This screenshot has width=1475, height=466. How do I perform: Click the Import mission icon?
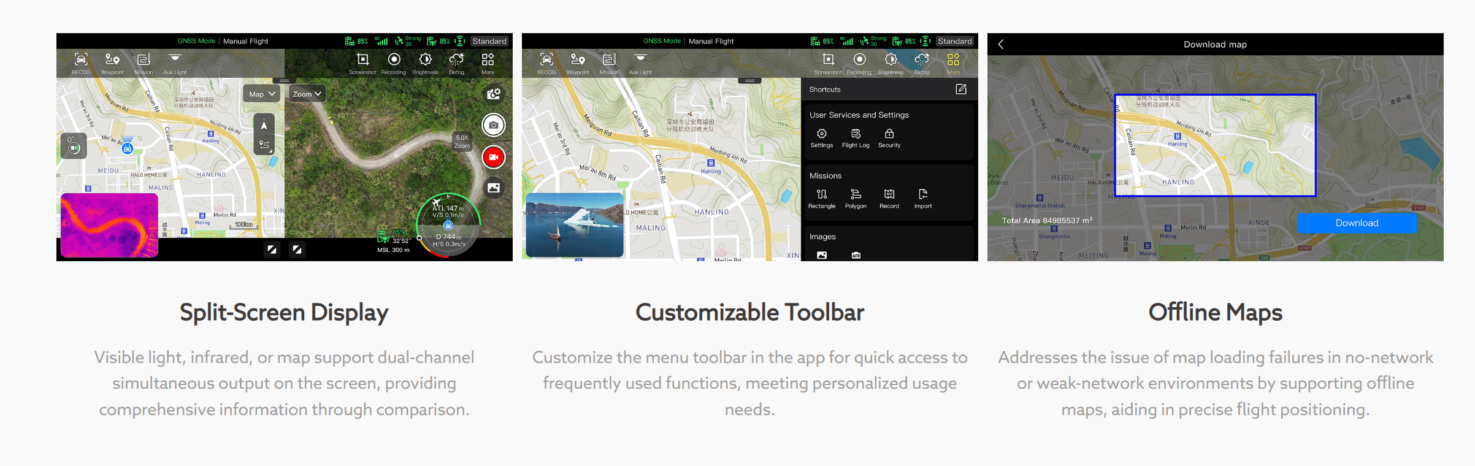click(x=922, y=198)
